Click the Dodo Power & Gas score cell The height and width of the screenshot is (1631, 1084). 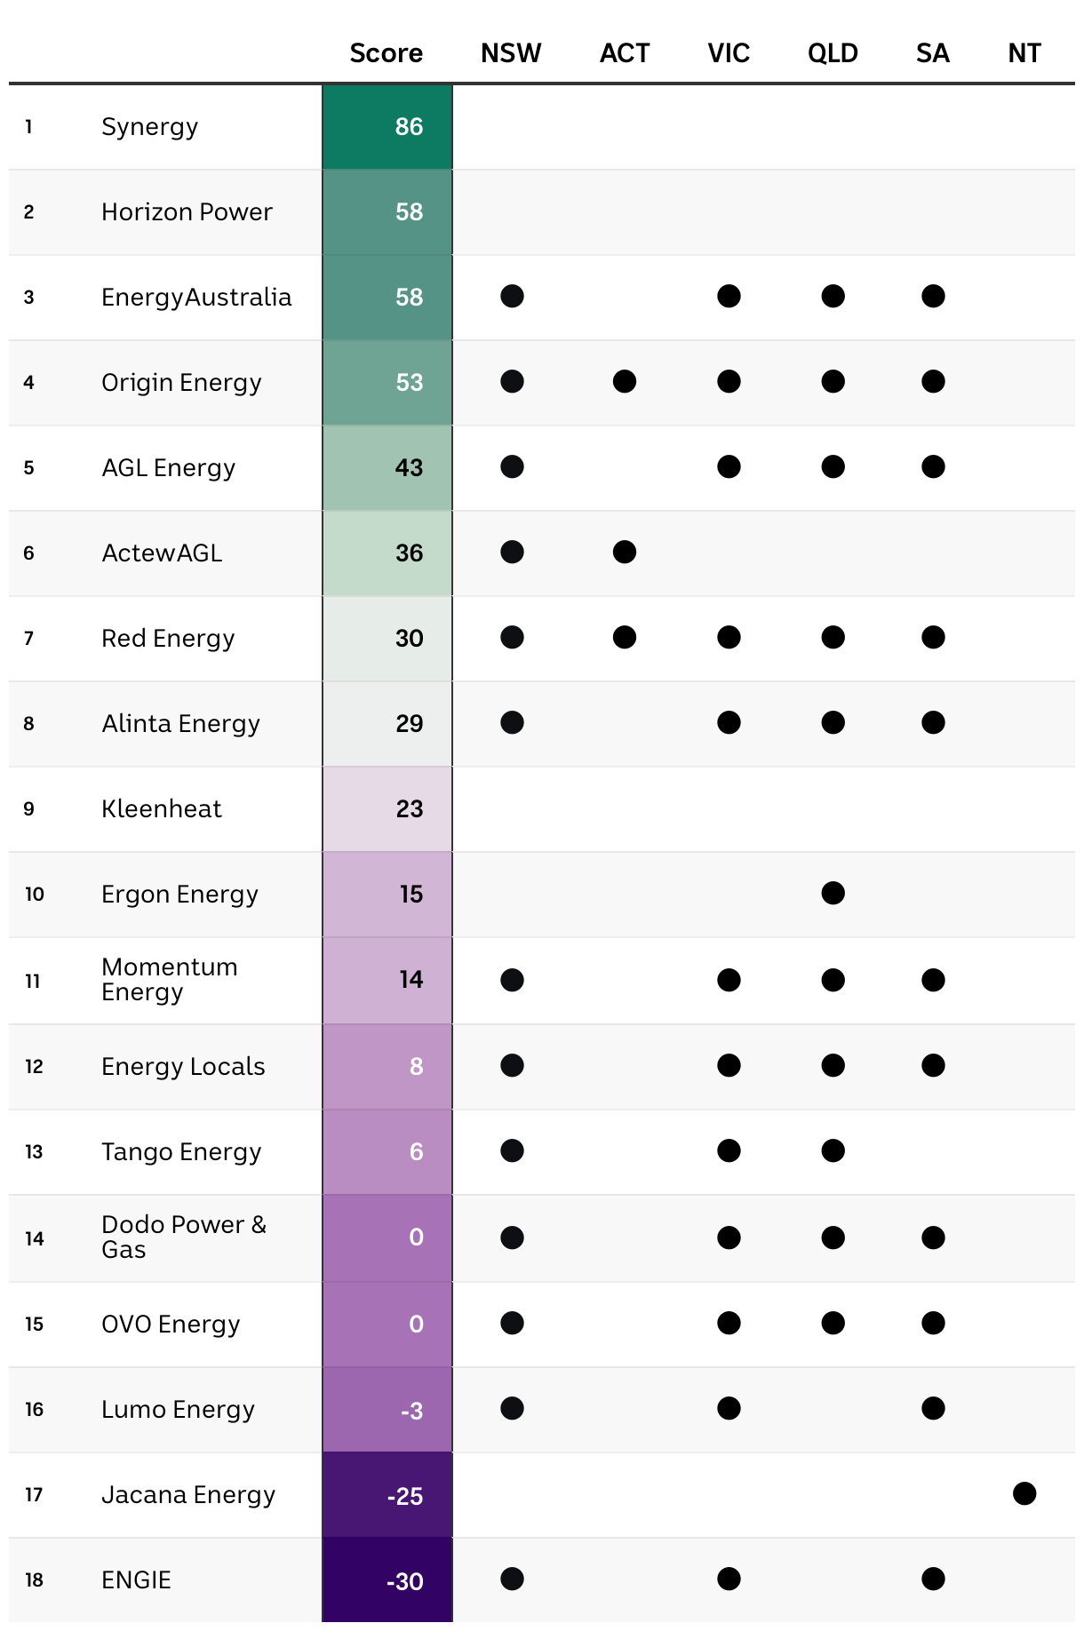point(387,1237)
